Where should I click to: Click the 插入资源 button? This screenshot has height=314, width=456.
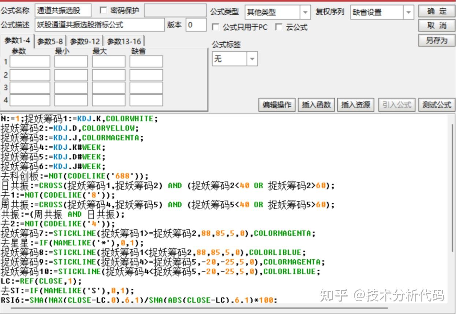pos(355,105)
